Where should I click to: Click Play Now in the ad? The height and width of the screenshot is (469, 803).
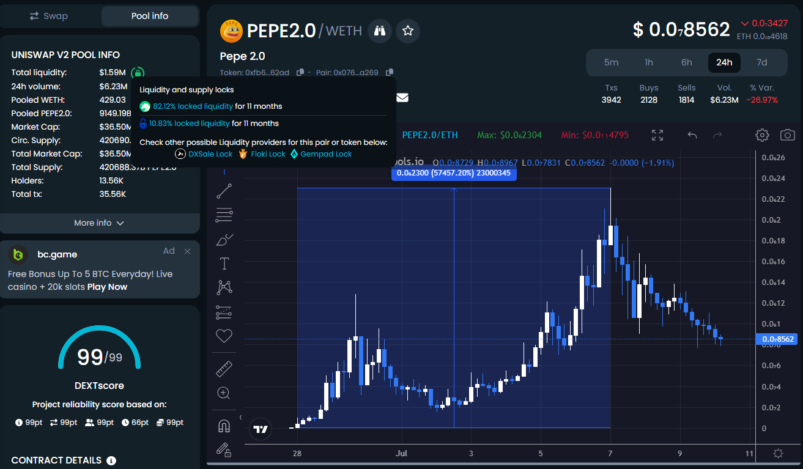(107, 287)
